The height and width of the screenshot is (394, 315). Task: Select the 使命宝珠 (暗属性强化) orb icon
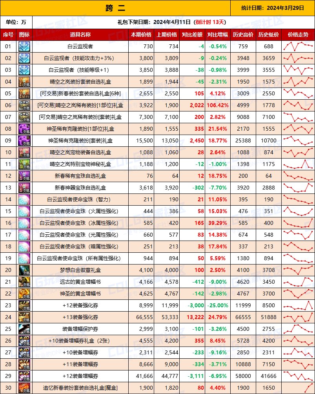point(24,247)
